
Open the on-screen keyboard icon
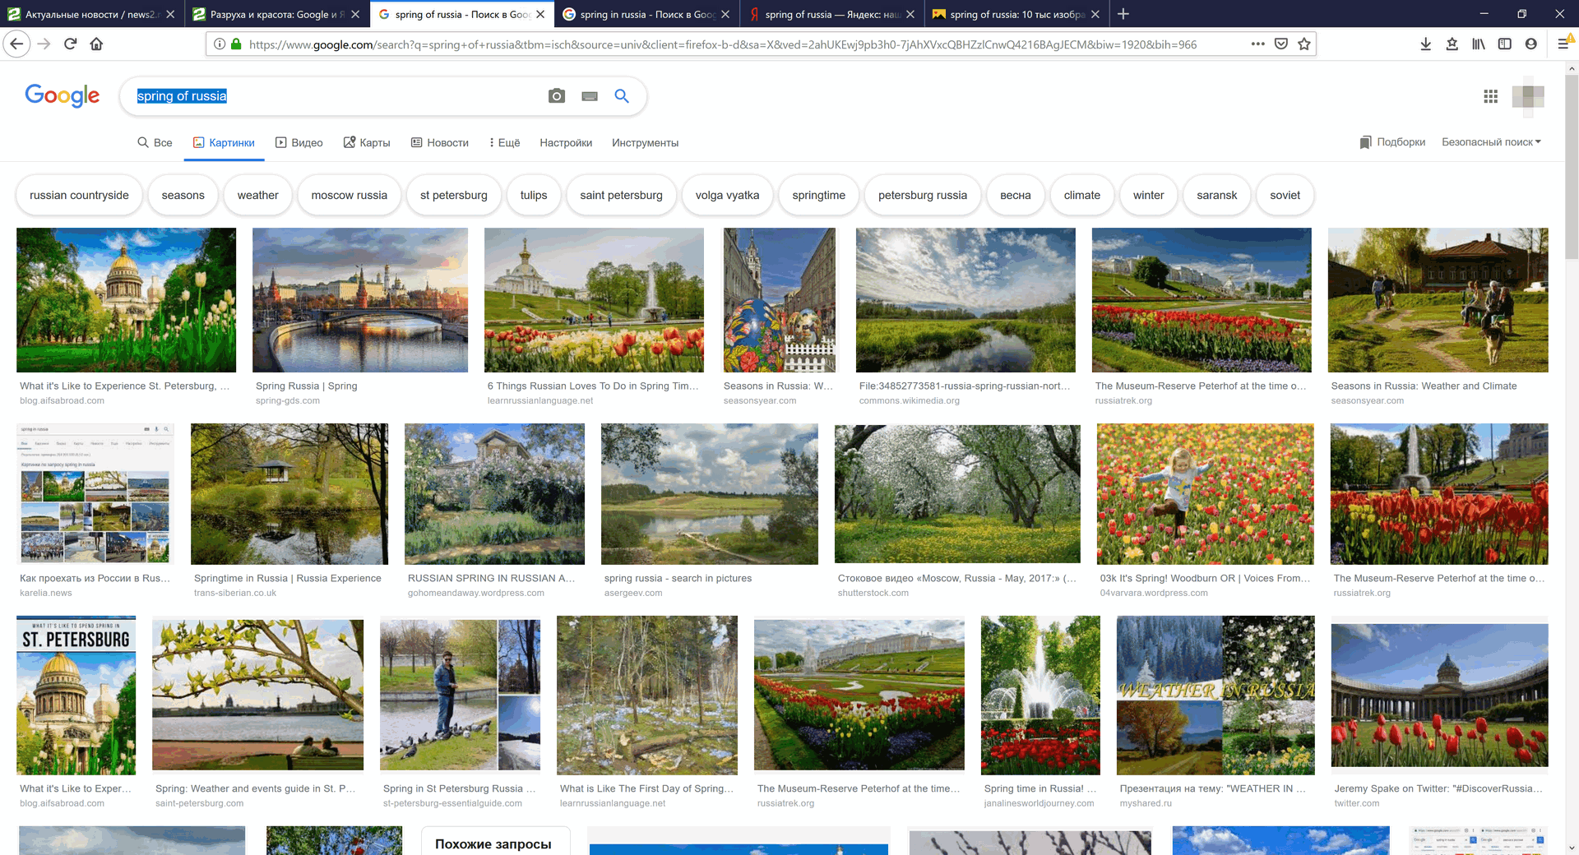[x=590, y=96]
